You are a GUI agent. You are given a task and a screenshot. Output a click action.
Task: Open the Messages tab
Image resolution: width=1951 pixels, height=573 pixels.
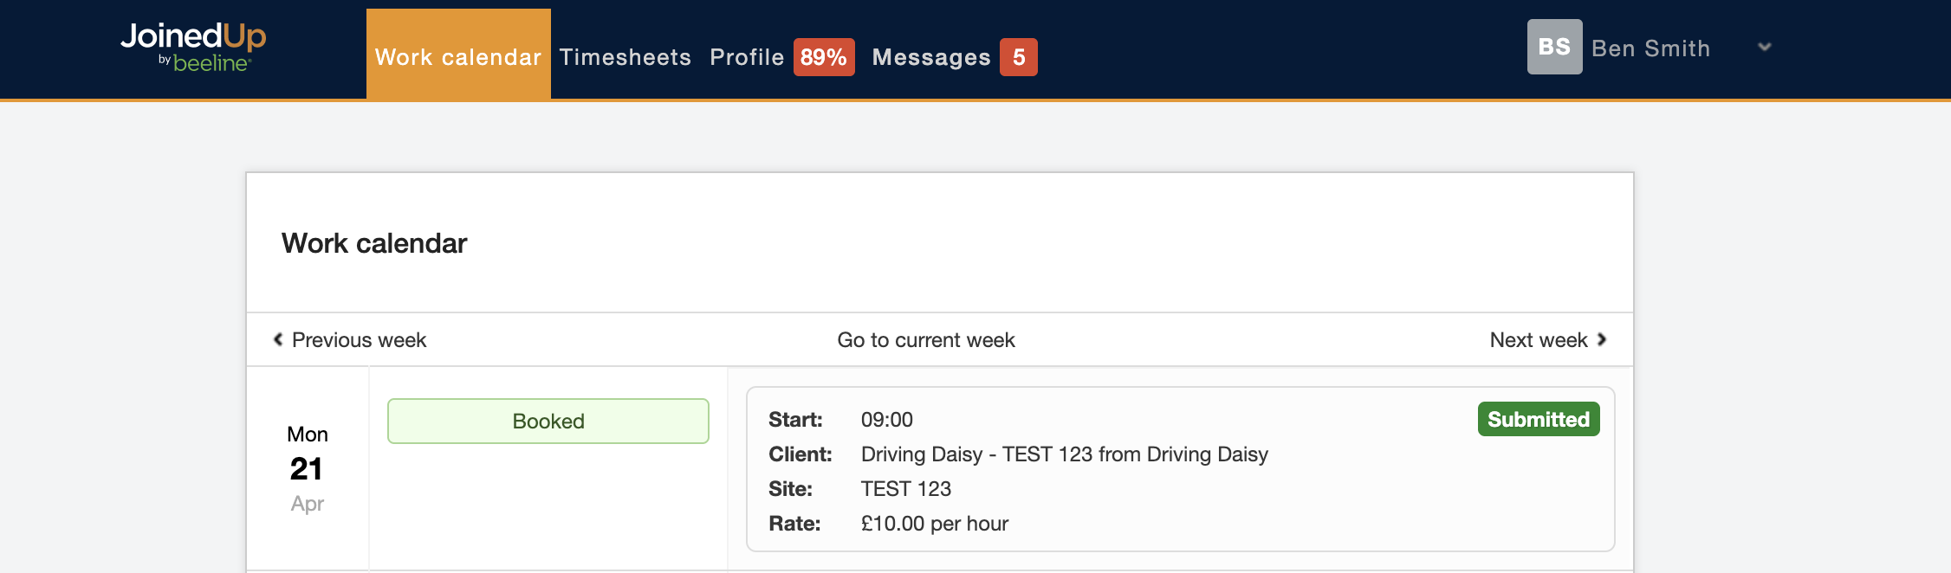click(931, 57)
